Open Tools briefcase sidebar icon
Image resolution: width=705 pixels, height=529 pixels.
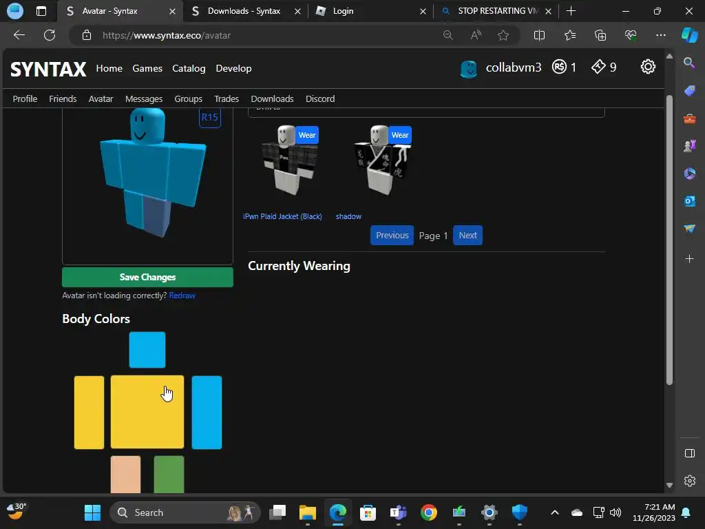689,118
